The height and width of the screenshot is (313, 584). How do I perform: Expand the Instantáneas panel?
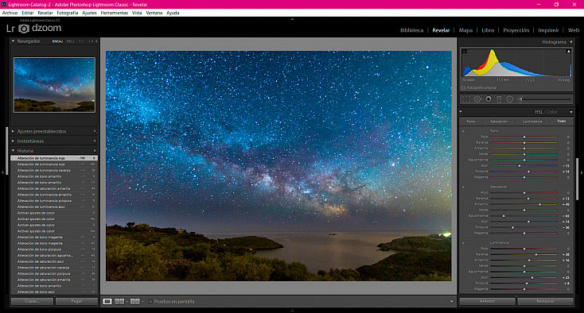coord(13,141)
